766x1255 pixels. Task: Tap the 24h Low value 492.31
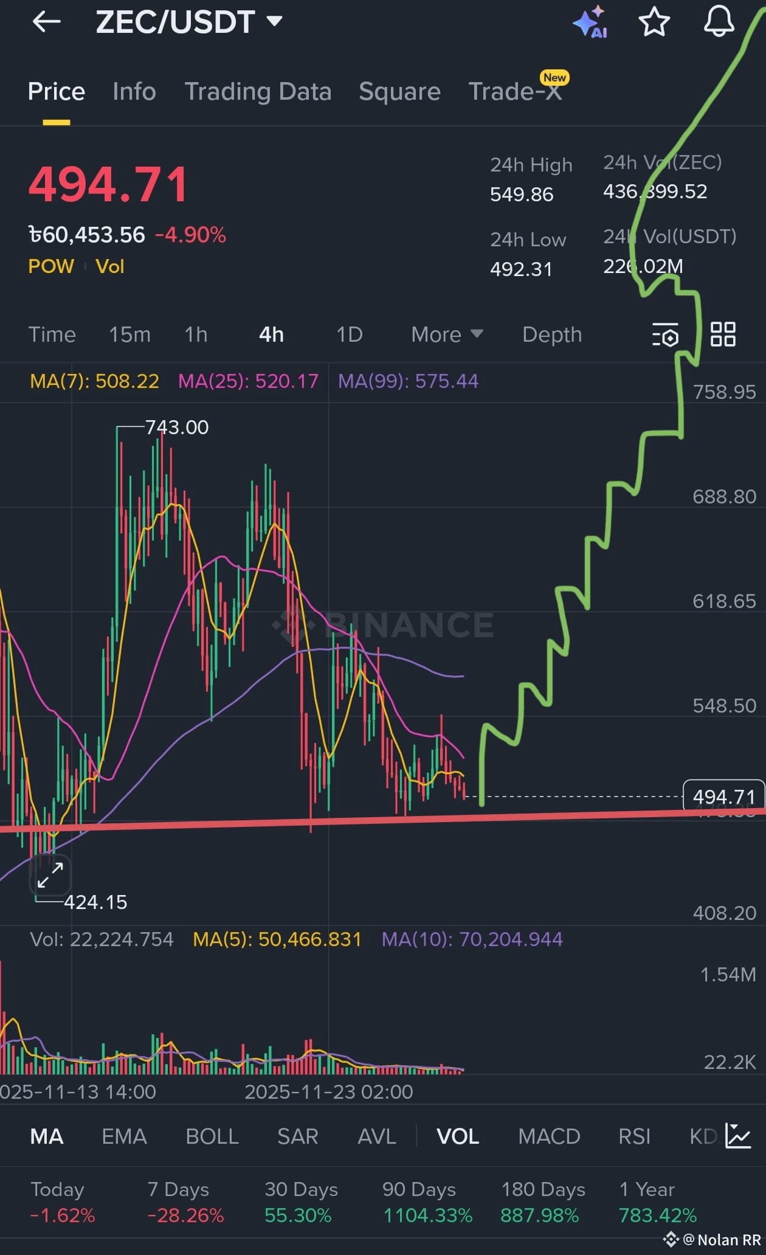pos(521,269)
